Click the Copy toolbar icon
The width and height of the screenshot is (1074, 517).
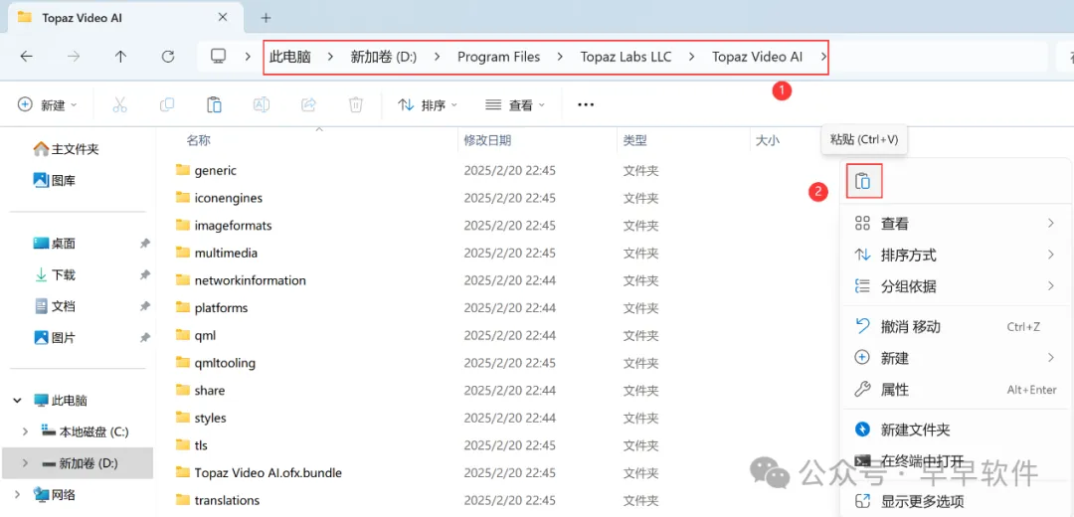click(x=166, y=104)
